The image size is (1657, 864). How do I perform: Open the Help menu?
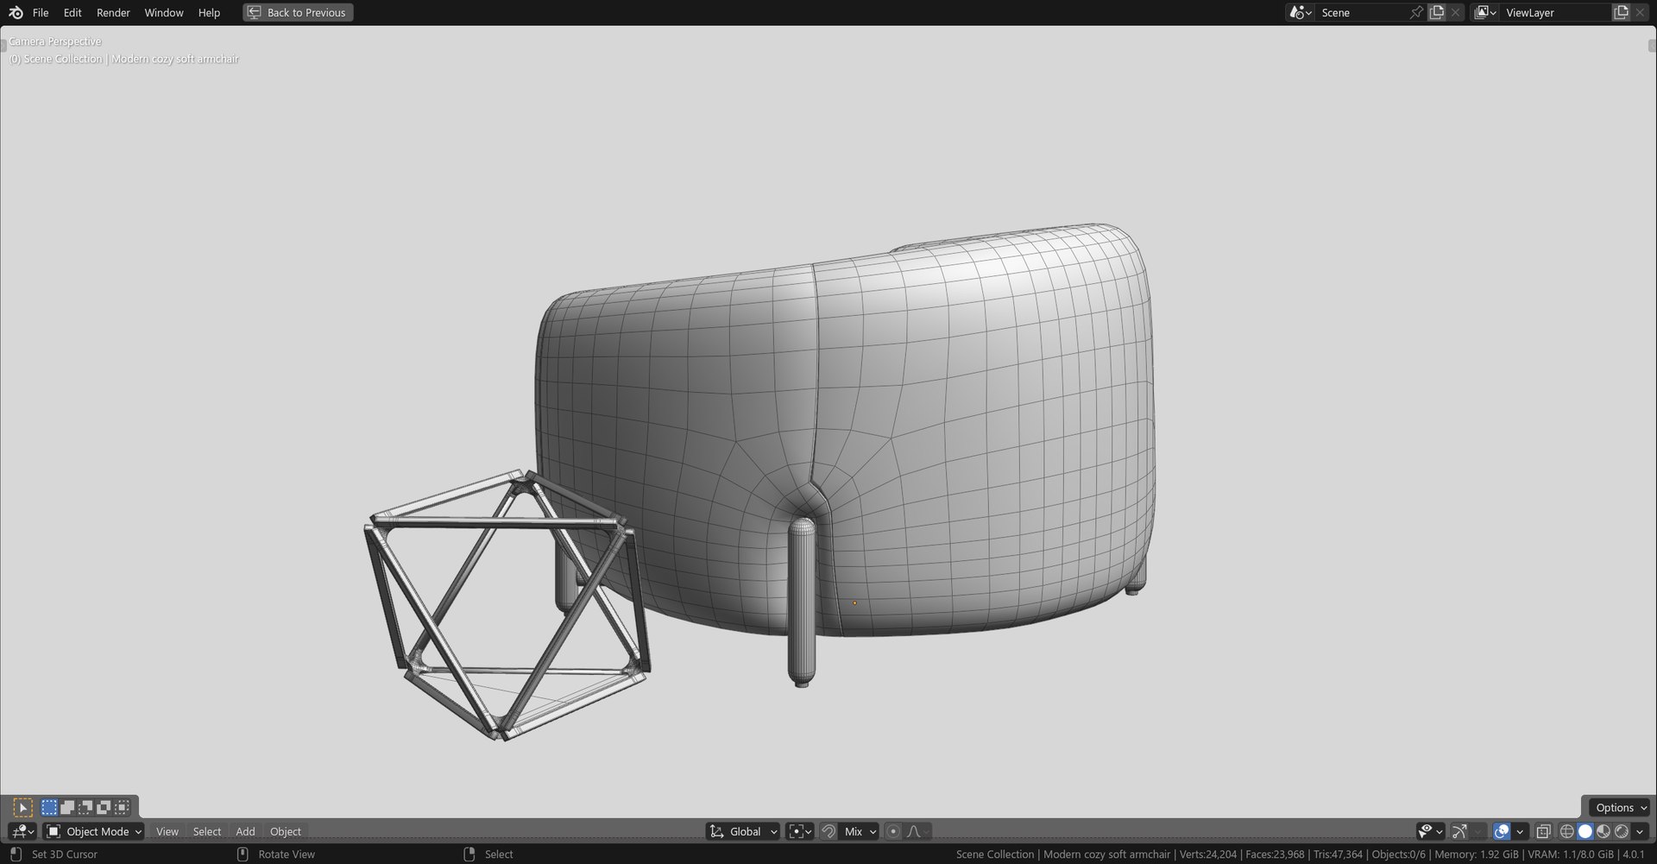click(209, 12)
